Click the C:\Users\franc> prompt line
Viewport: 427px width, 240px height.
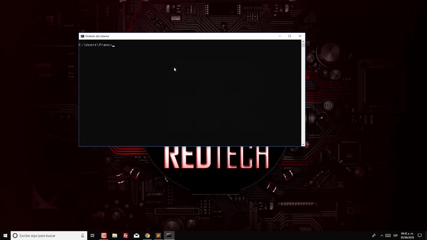click(x=96, y=45)
